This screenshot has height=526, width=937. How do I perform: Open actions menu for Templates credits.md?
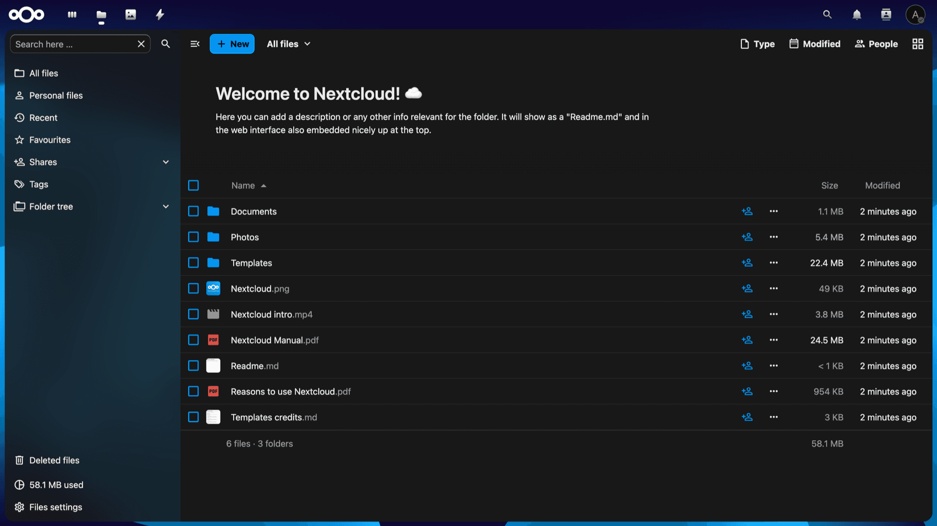coord(774,417)
